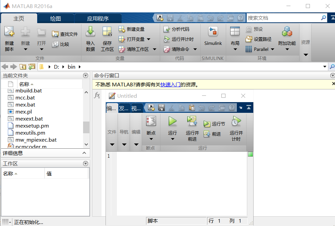The image size is (335, 226).
Task: Click the help icon in the main quick access toolbar
Action: click(240, 18)
